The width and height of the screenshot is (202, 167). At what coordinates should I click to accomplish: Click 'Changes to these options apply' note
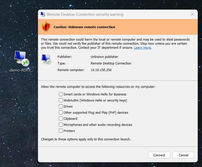click(x=86, y=139)
